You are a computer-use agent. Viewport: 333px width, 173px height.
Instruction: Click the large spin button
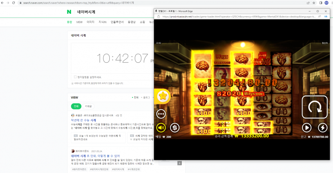315,107
